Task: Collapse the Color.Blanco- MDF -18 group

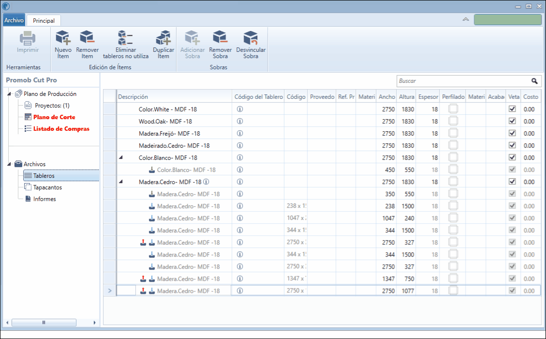Action: point(121,157)
